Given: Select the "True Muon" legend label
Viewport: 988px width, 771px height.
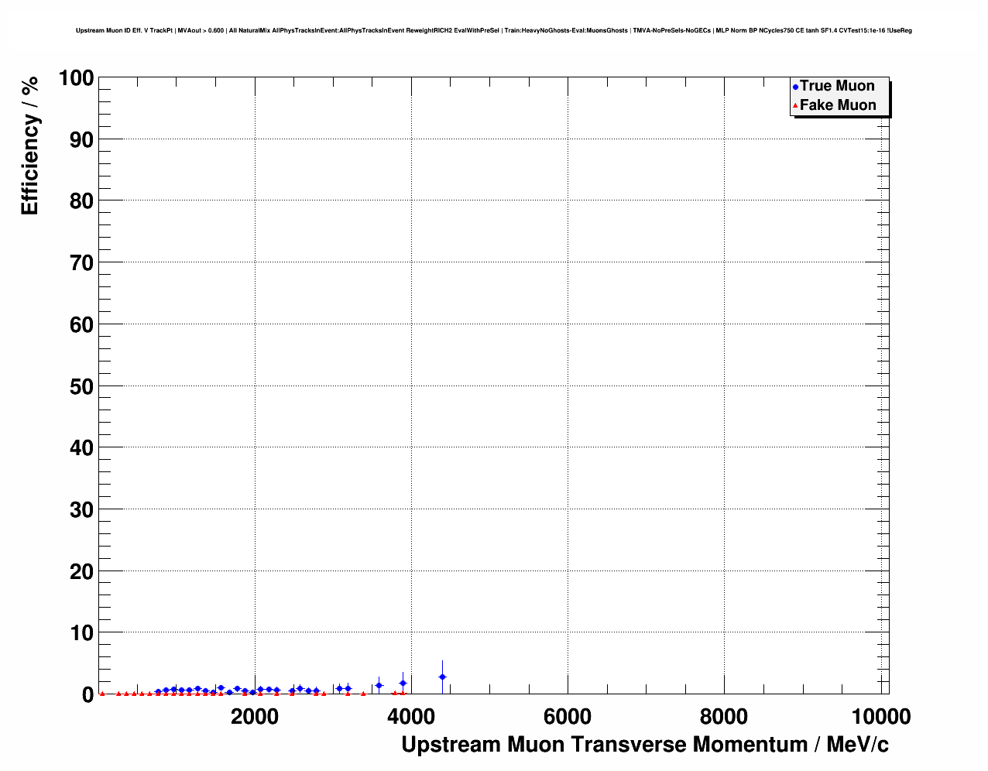Looking at the screenshot, I should click(837, 86).
